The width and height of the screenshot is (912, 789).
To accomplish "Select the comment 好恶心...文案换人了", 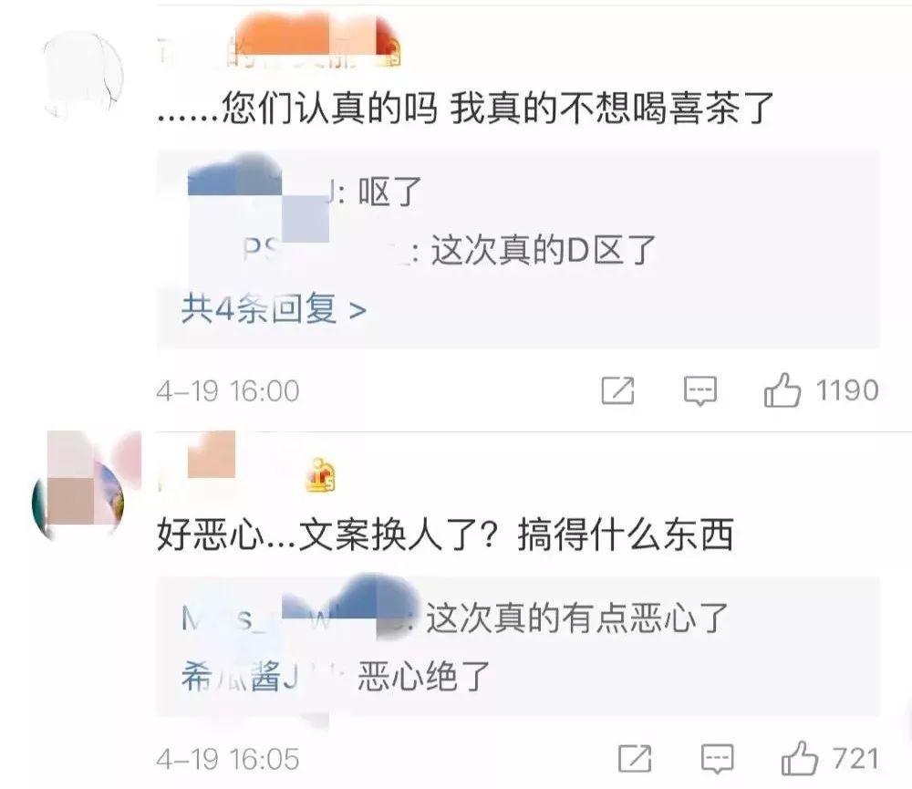I will coord(445,535).
